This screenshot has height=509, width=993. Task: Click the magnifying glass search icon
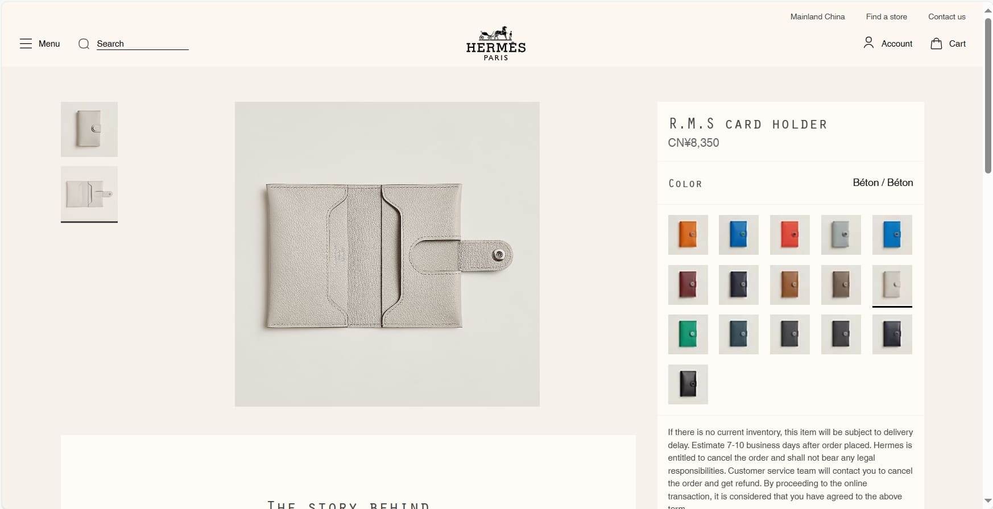pyautogui.click(x=84, y=44)
